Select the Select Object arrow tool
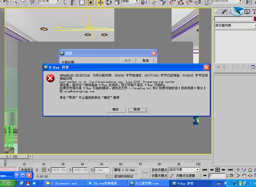This screenshot has width=256, height=187. (x=65, y=2)
